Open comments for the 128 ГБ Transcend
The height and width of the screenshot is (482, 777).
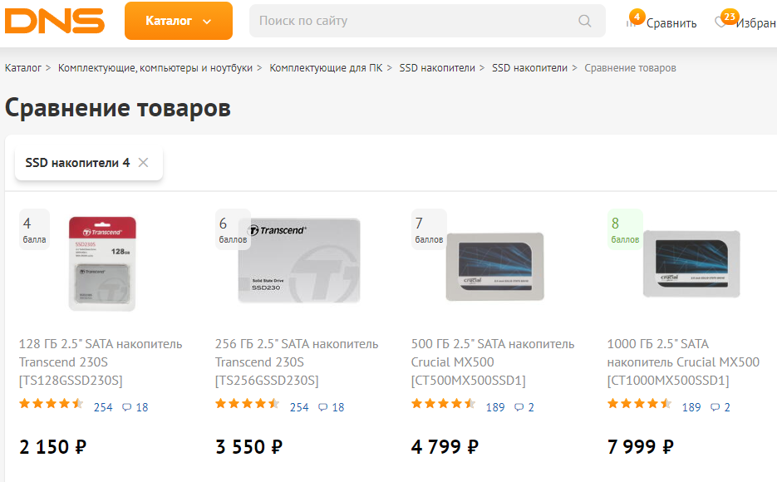tap(135, 407)
